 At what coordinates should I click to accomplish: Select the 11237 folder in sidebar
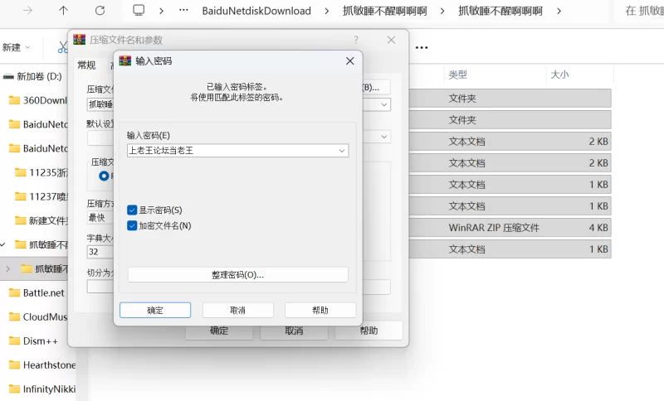(41, 196)
